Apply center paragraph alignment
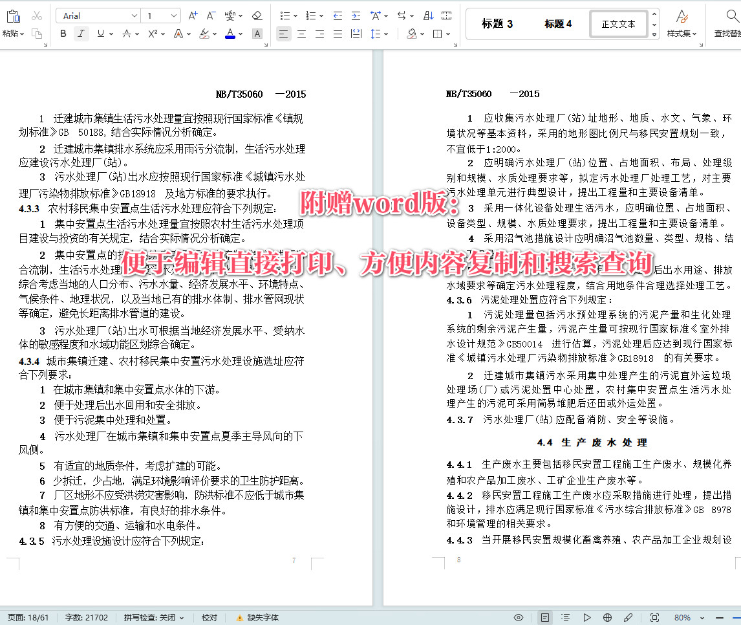Screen dimensions: 741x625 pyautogui.click(x=301, y=34)
